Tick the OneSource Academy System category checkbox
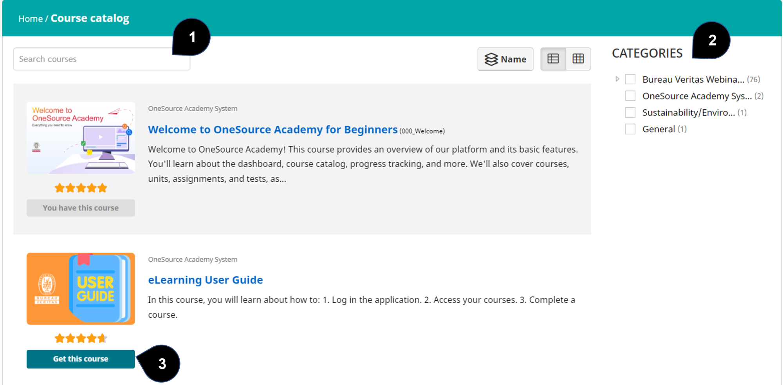Viewport: 783px width, 385px height. (630, 96)
